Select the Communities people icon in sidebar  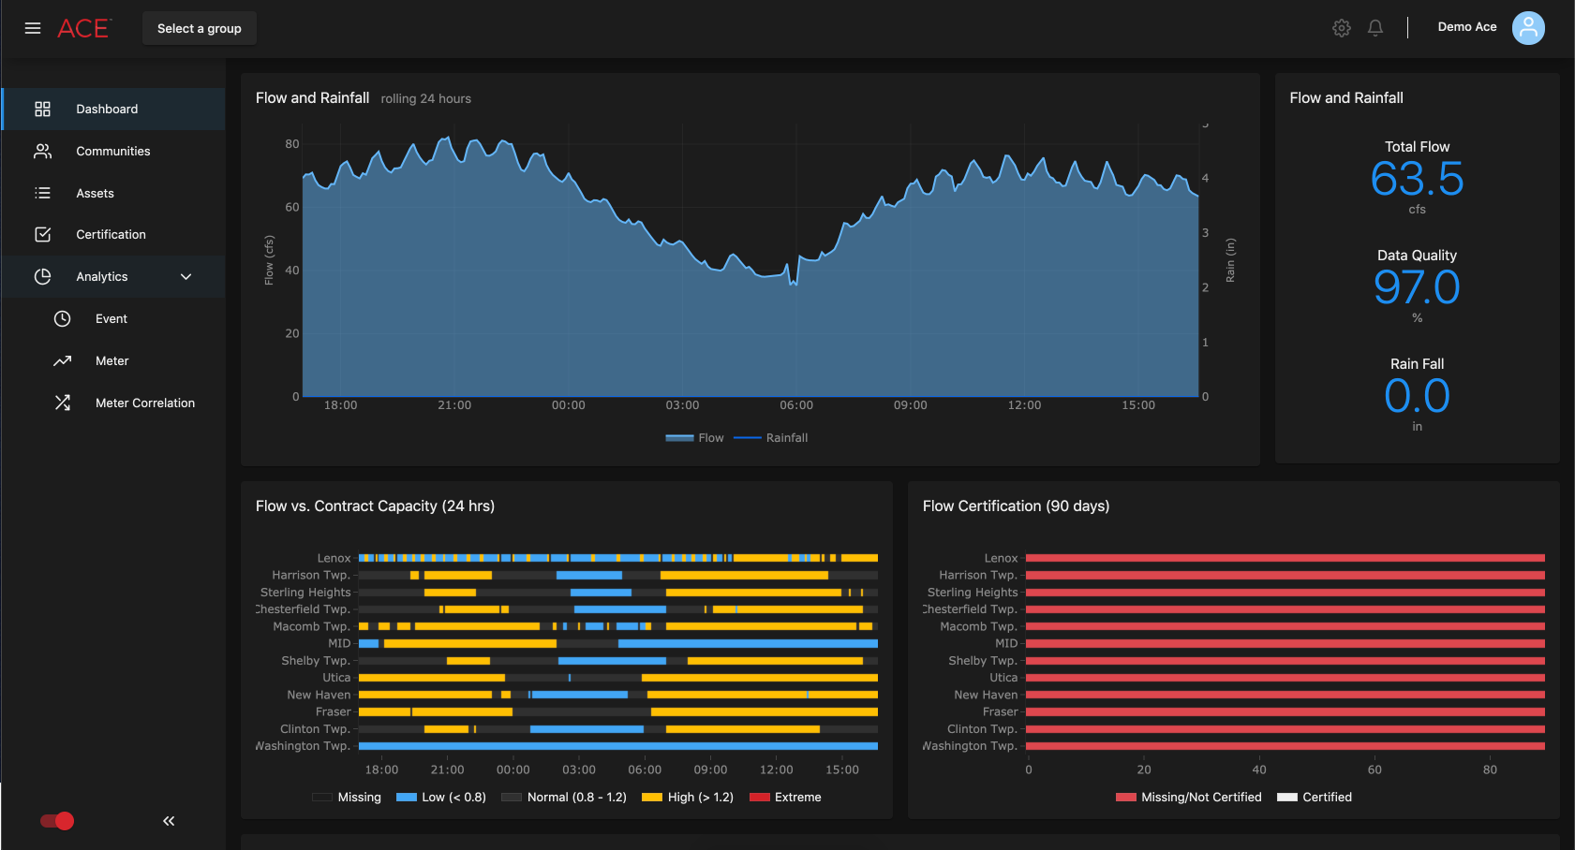tap(42, 151)
